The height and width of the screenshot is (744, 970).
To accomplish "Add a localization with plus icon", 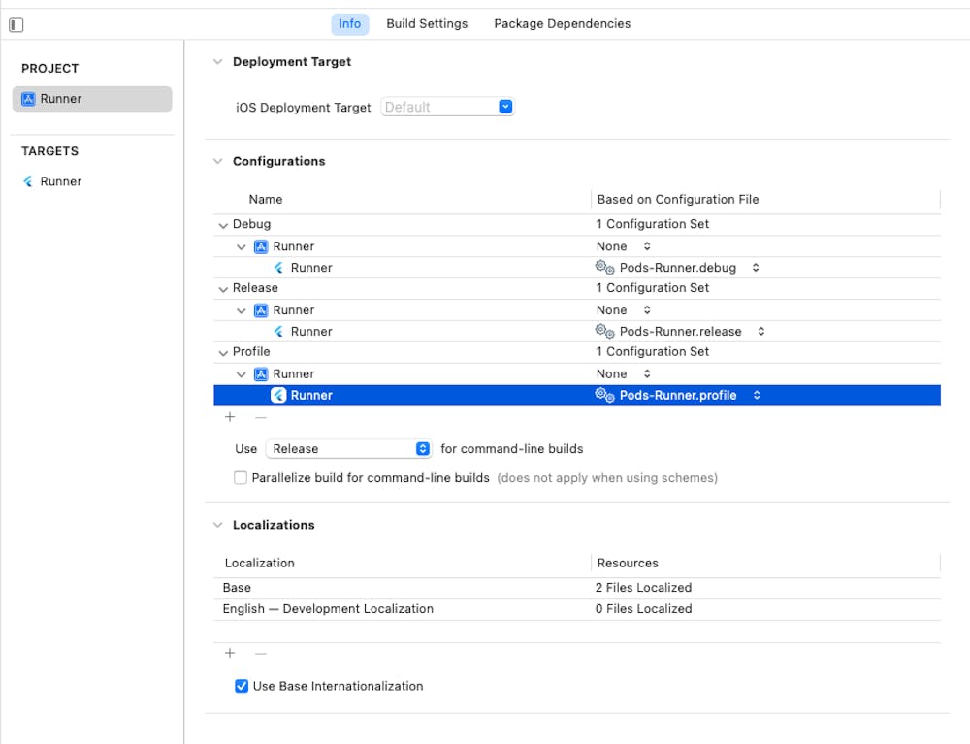I will 230,654.
